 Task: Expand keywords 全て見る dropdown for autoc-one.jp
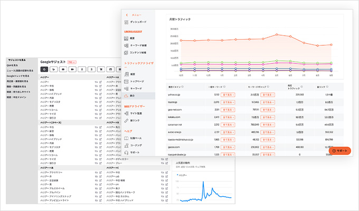click(228, 132)
